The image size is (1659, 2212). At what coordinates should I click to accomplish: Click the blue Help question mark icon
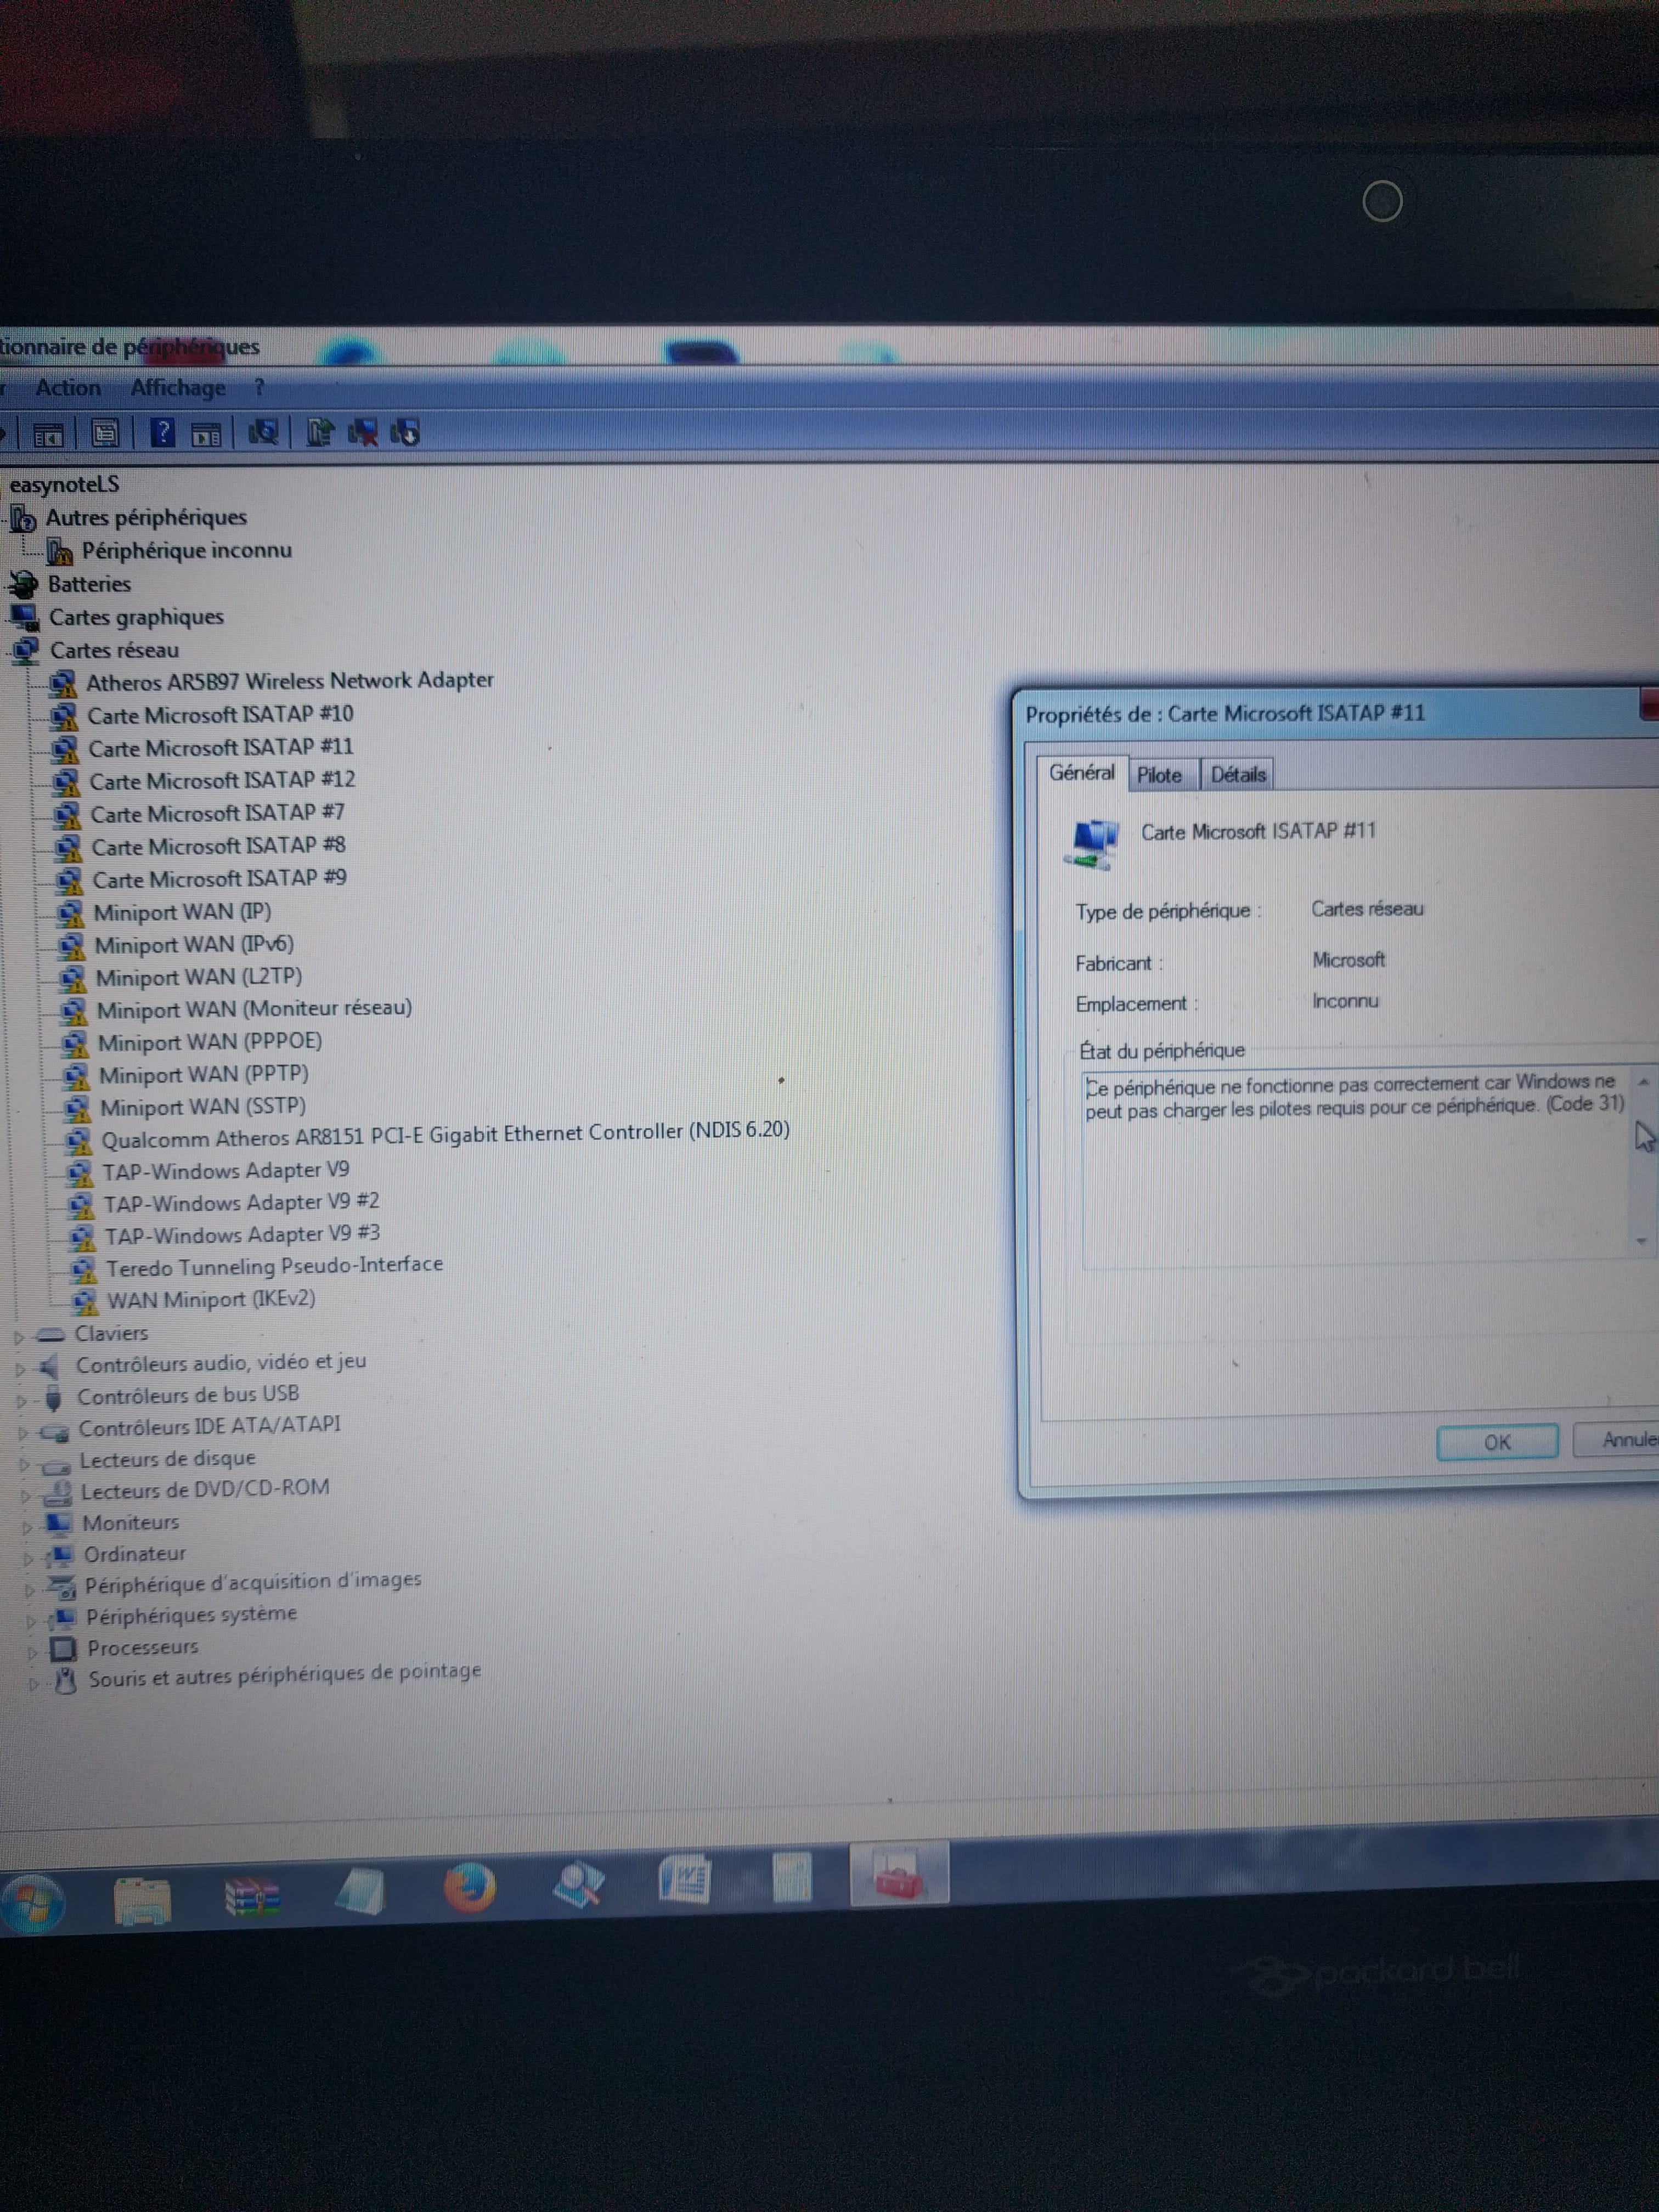click(161, 433)
